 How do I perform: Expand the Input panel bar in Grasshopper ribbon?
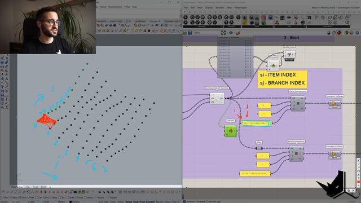point(258,27)
